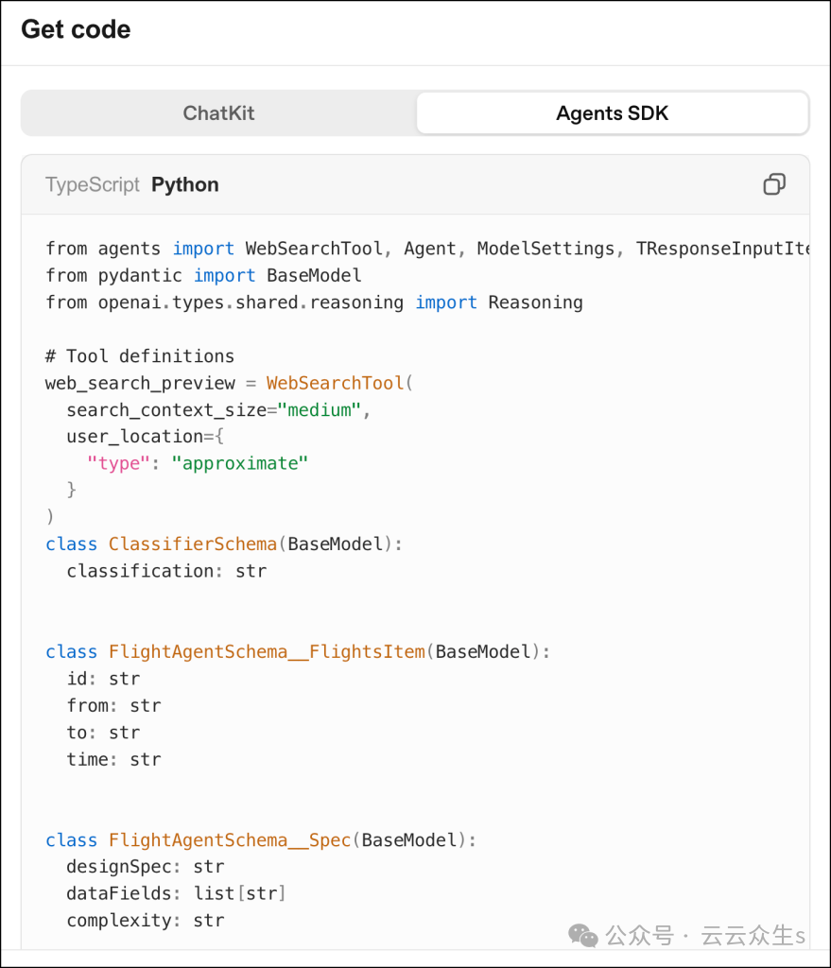Click the '"type": "approximate"' line
The image size is (831, 968).
click(198, 463)
